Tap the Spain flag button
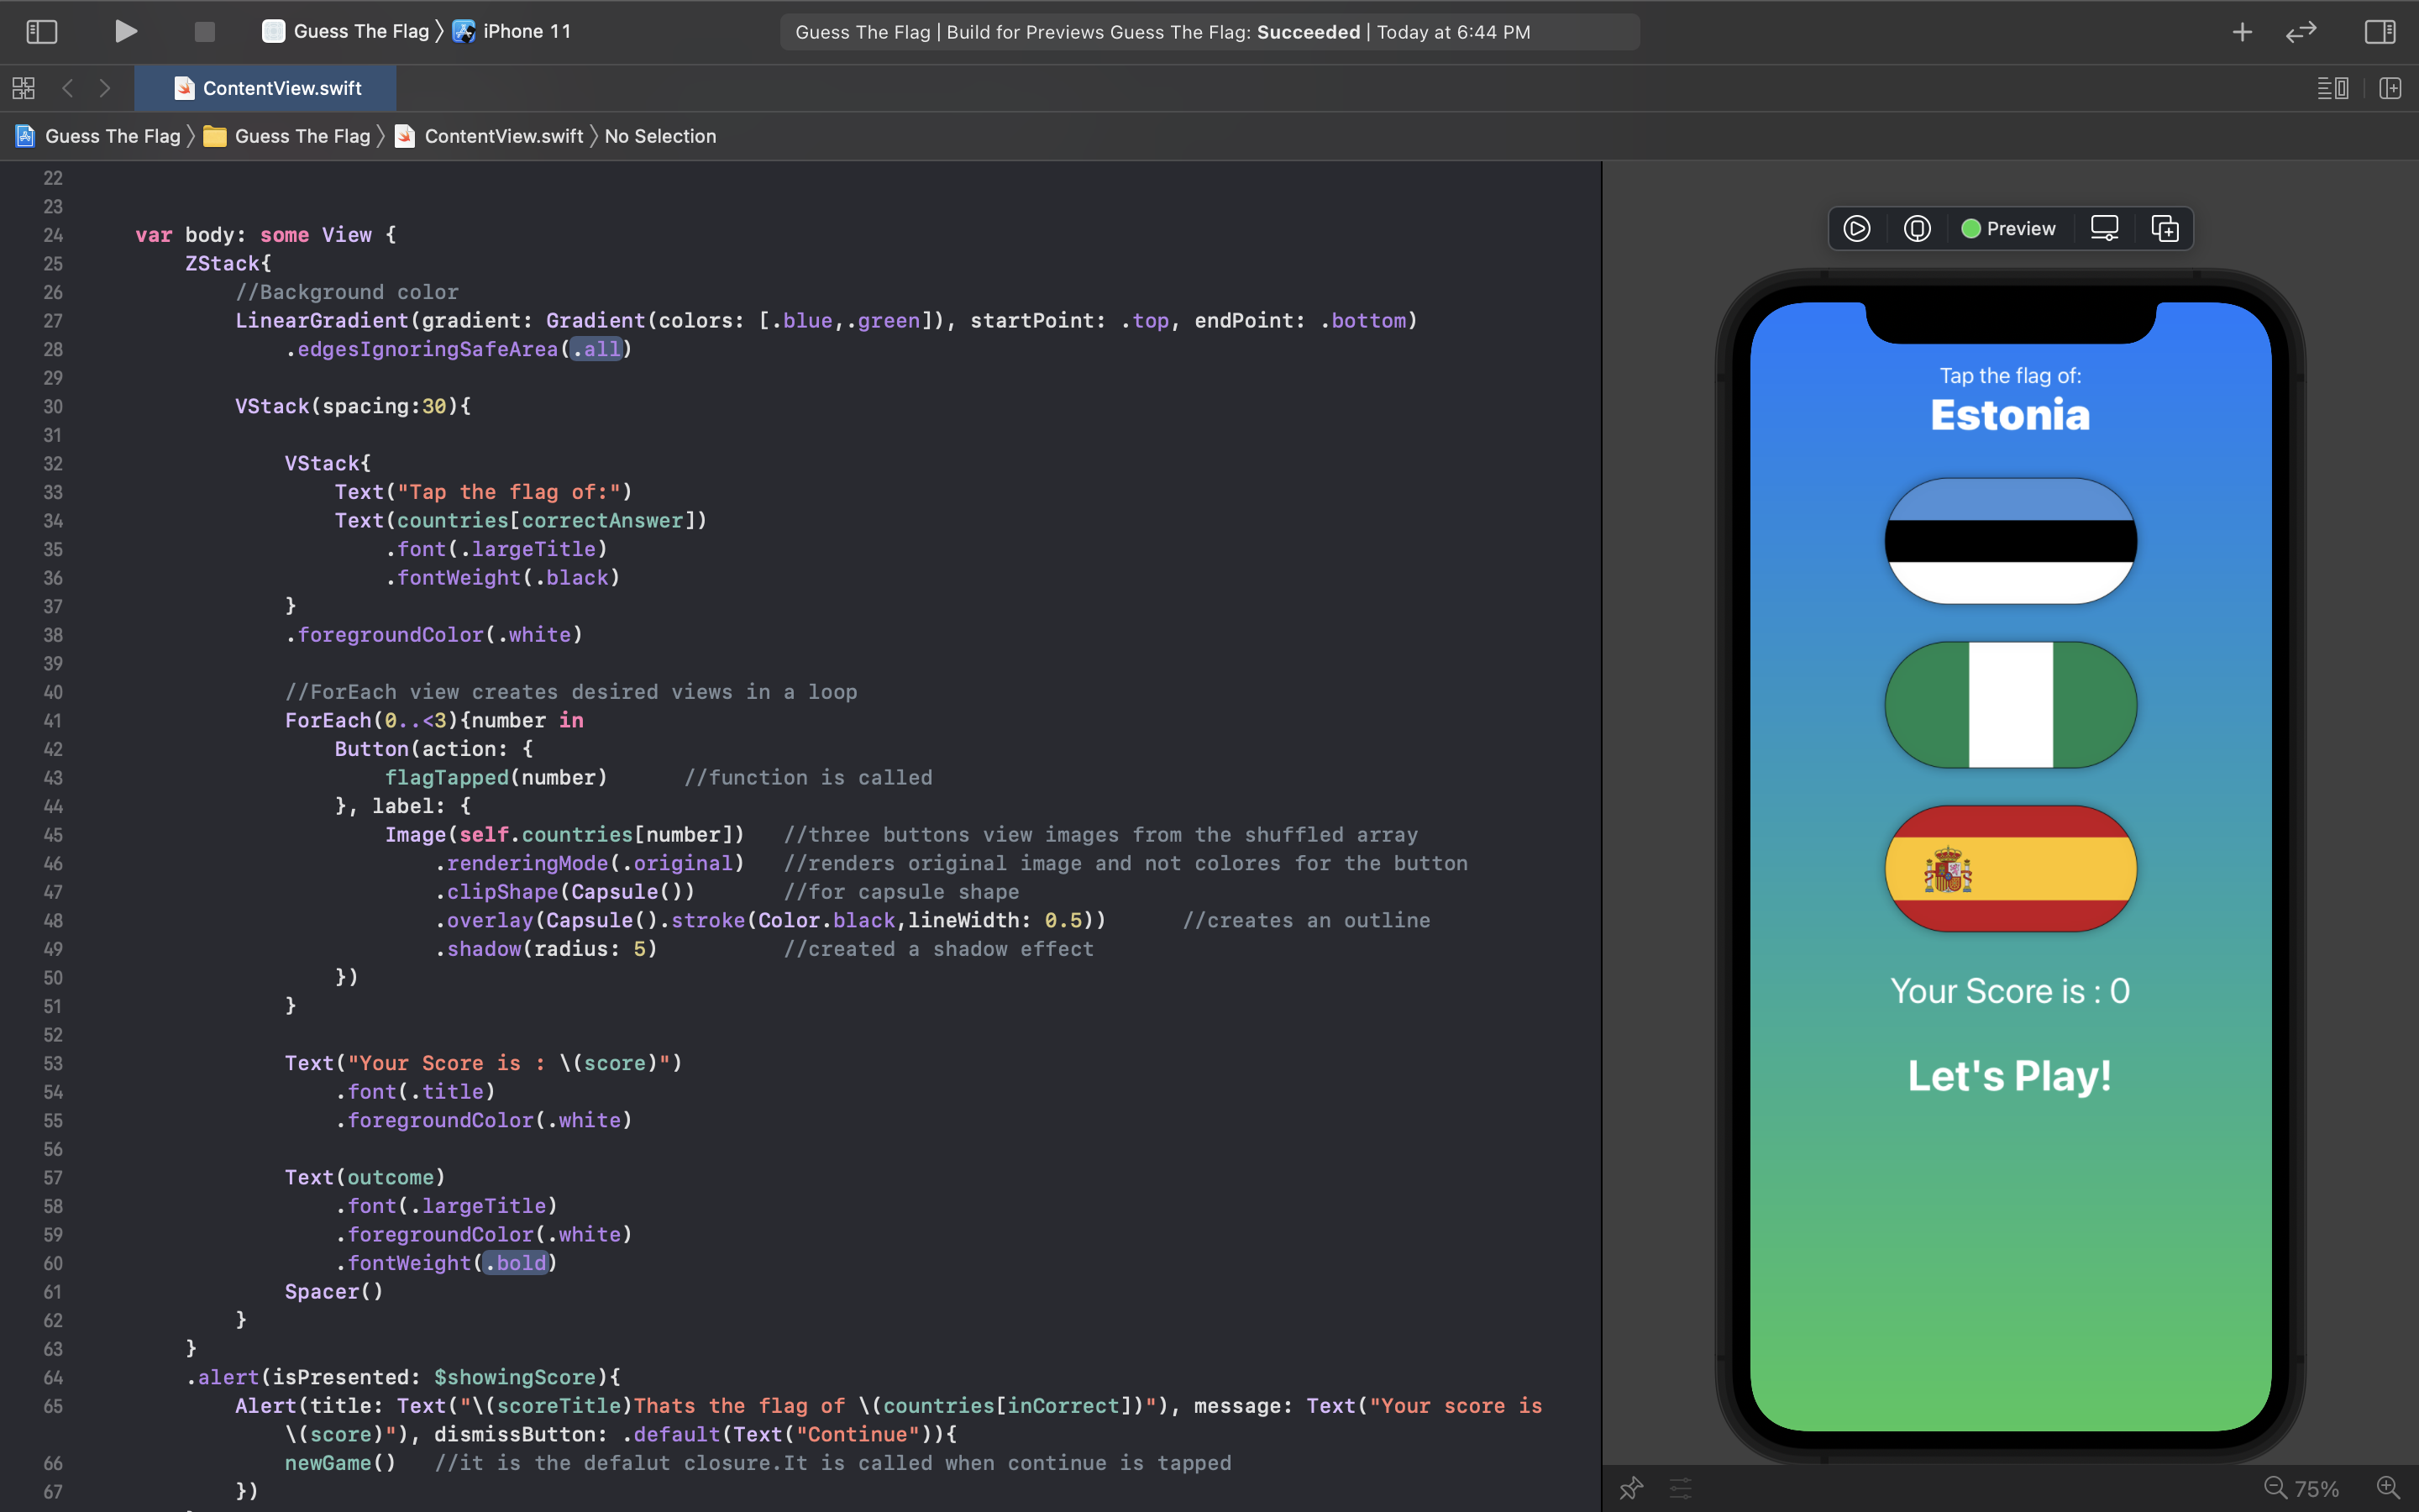 click(x=2010, y=868)
